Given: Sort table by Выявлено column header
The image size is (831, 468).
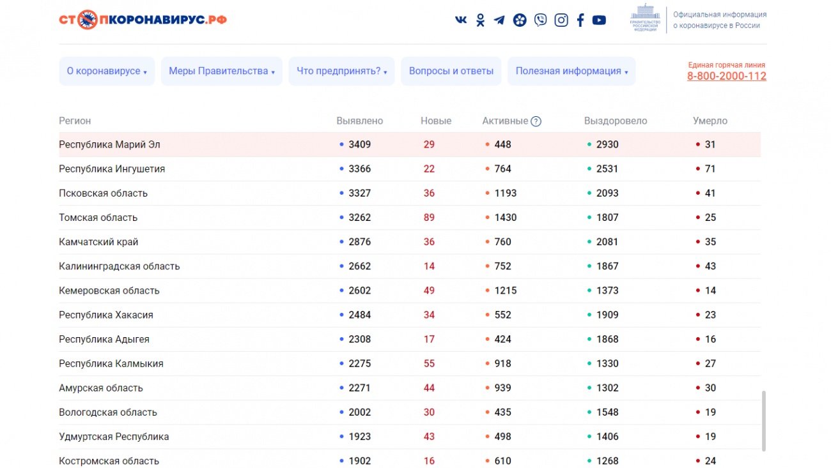Looking at the screenshot, I should tap(359, 121).
